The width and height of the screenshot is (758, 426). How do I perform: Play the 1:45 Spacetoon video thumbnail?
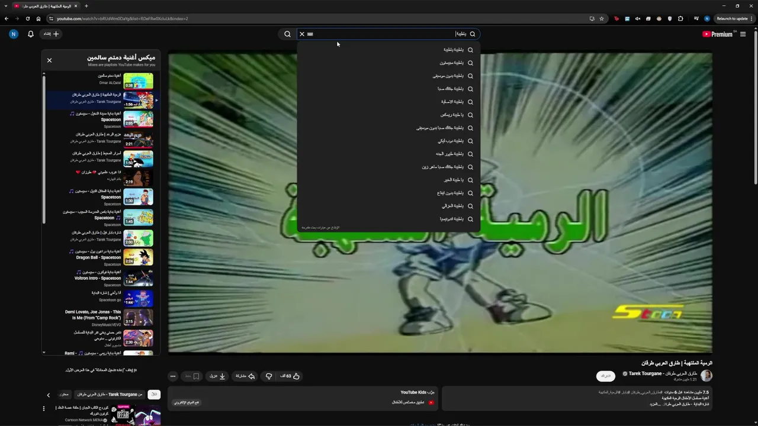coord(138,217)
